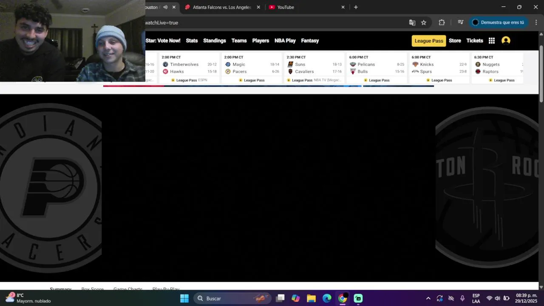Click the Google Chrome taskbar icon
This screenshot has width=544, height=306.
[x=343, y=298]
